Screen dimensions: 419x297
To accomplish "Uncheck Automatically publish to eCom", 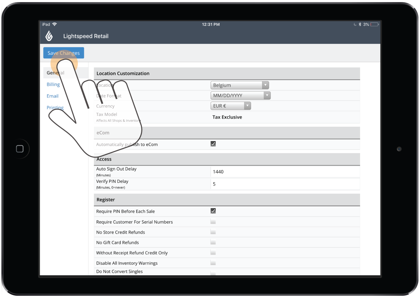I will point(213,144).
